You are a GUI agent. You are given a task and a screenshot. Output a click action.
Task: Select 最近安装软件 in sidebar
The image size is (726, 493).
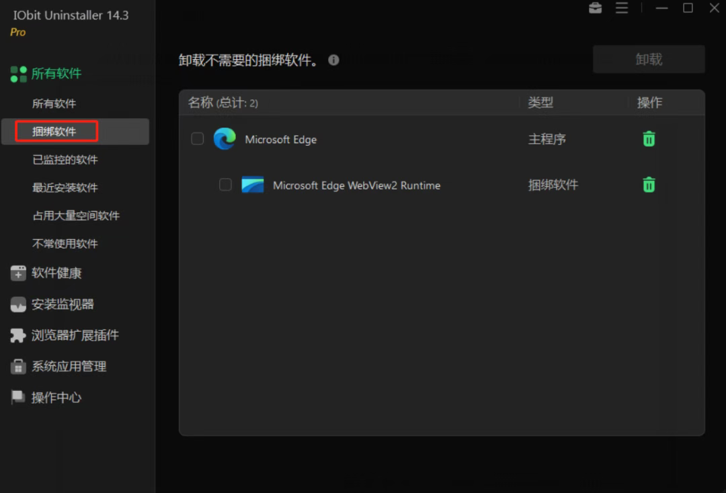click(x=65, y=188)
